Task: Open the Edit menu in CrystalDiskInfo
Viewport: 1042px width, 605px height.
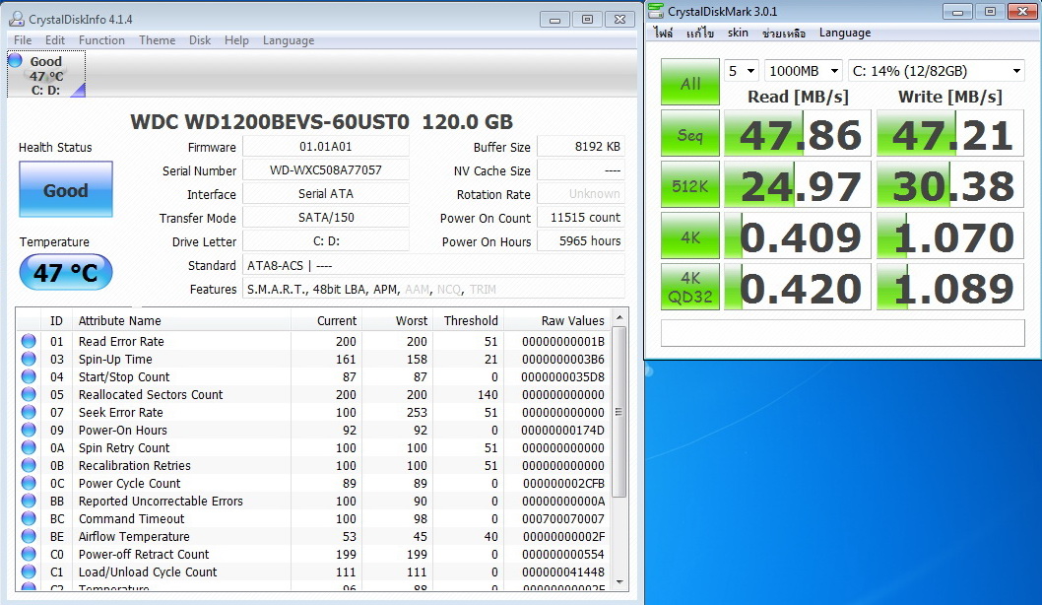Action: pyautogui.click(x=54, y=40)
